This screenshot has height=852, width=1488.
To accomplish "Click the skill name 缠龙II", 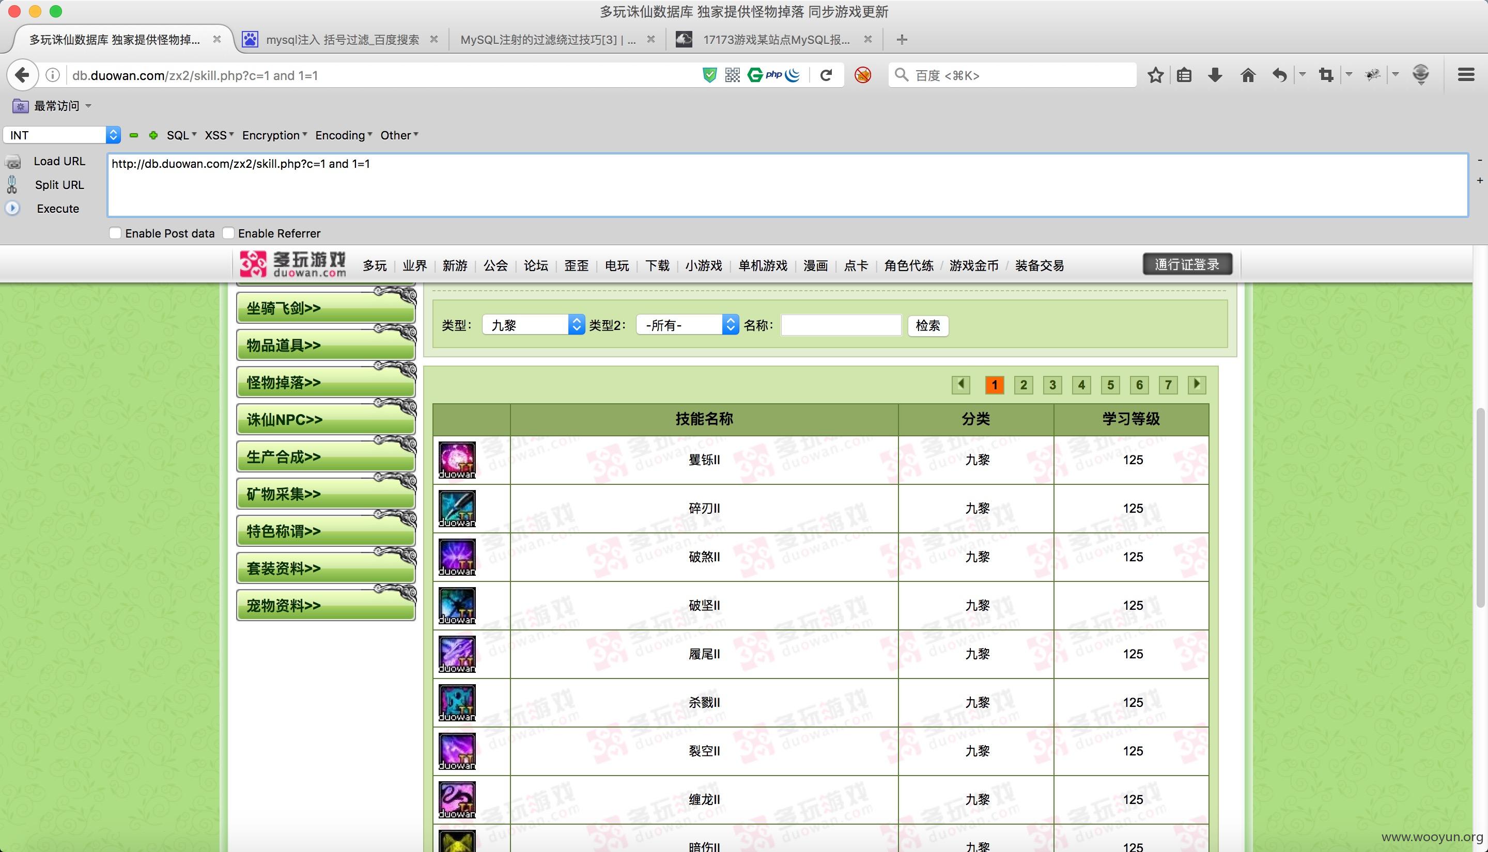I will pyautogui.click(x=704, y=799).
